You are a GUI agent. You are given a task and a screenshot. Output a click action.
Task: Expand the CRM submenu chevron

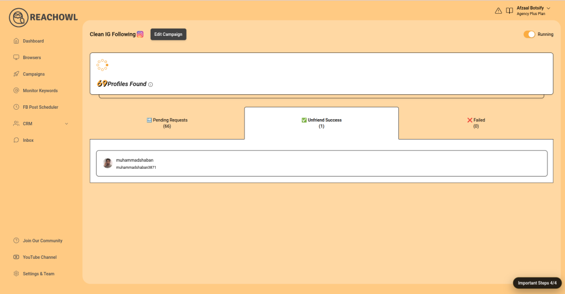67,124
